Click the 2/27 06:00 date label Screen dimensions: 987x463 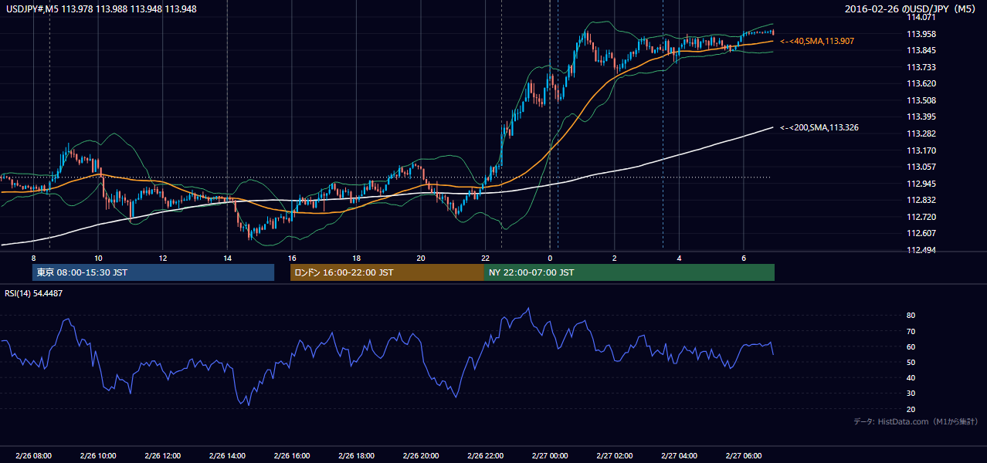(x=743, y=456)
